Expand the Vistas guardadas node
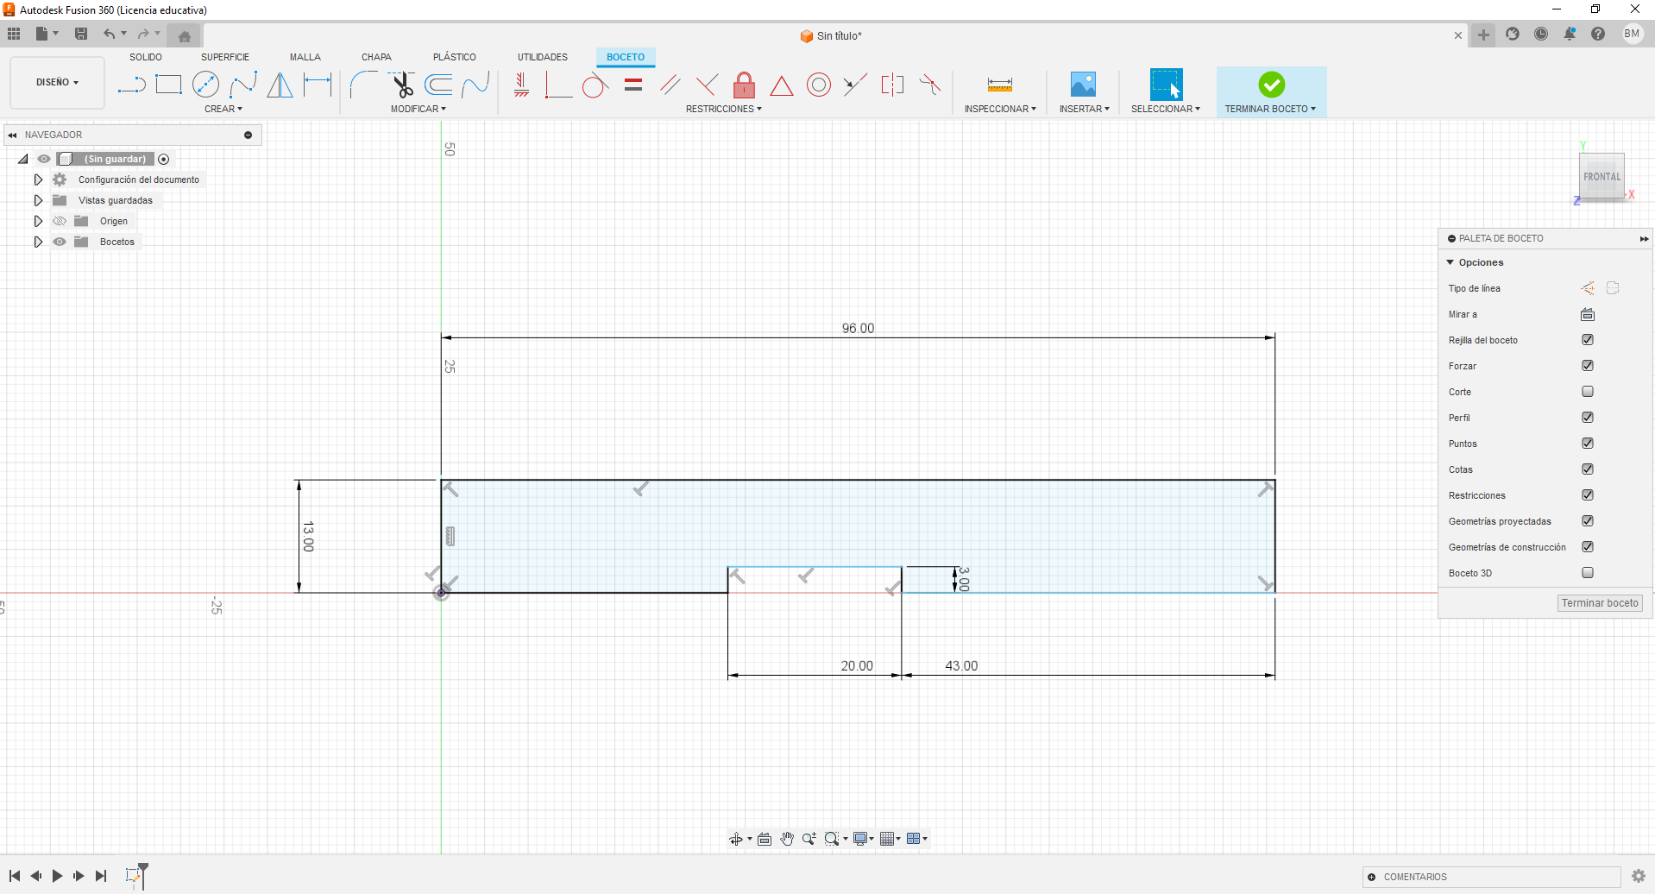The height and width of the screenshot is (894, 1655). (x=38, y=200)
